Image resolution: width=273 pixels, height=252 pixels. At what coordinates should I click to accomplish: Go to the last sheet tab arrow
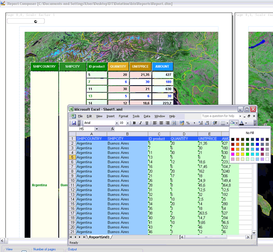[84, 237]
